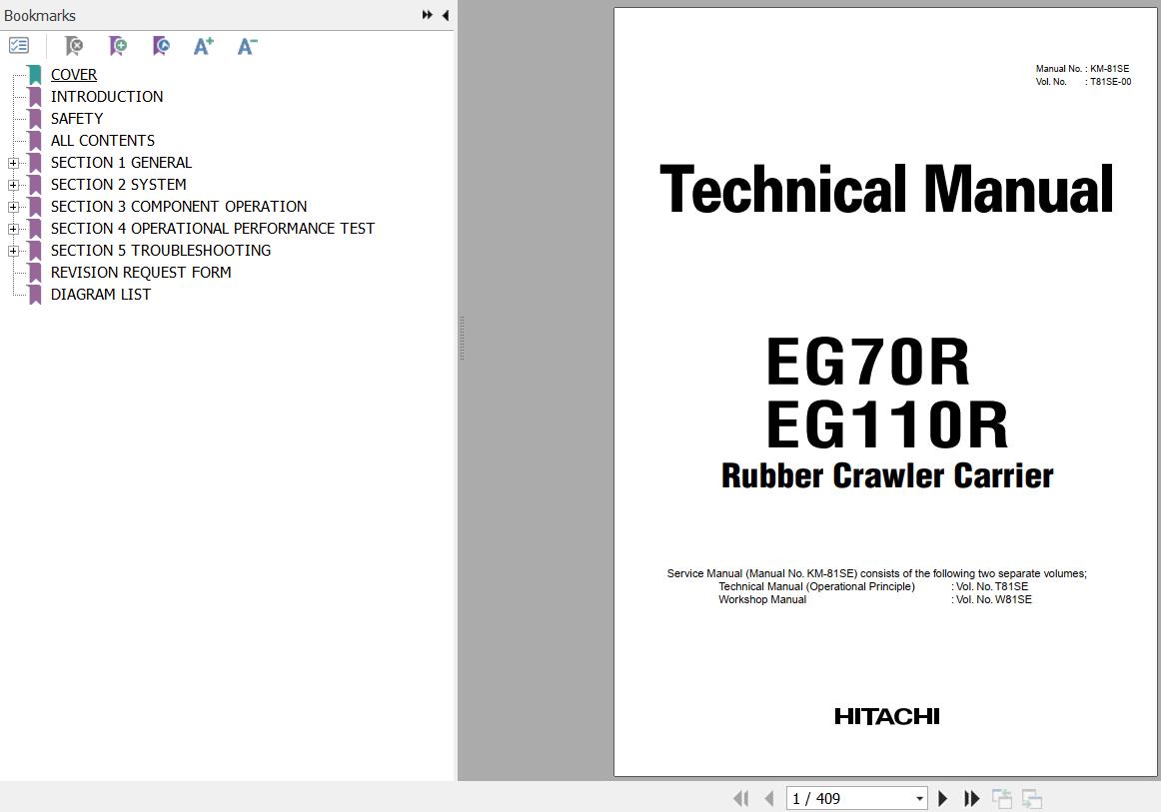Click the 'Technical Manual' title on page
The image size is (1161, 812).
(886, 190)
